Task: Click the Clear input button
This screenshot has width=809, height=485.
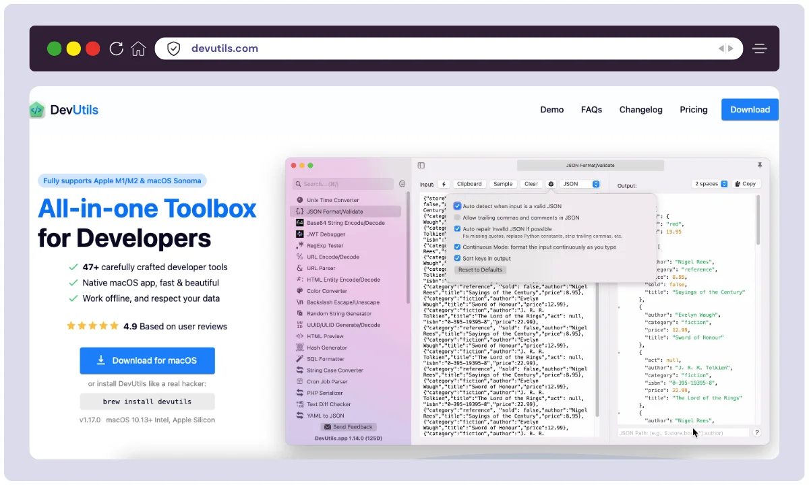Action: 531,184
